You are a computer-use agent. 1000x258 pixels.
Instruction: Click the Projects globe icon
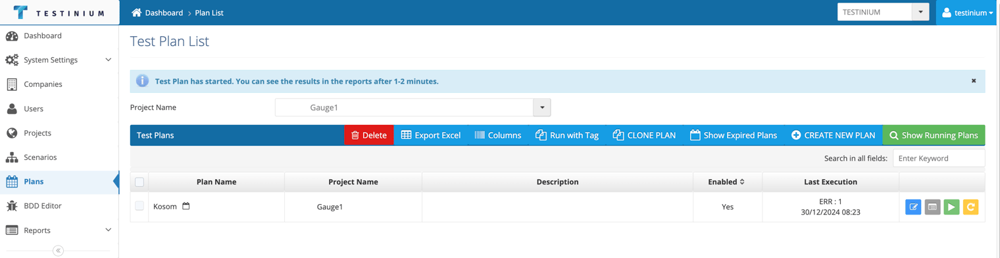click(x=12, y=133)
